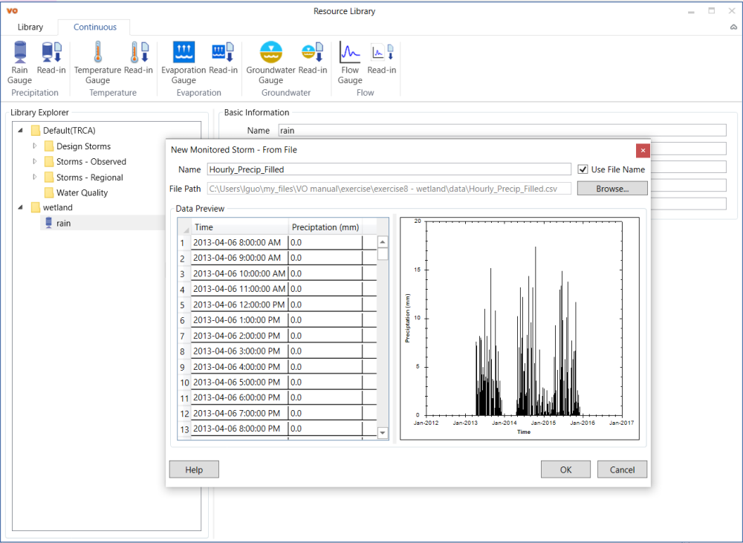This screenshot has width=743, height=543.
Task: Click the Groundwater Gauge icon
Action: pyautogui.click(x=270, y=53)
